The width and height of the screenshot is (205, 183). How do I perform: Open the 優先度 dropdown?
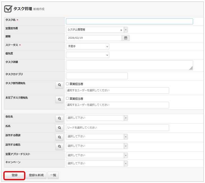88,55
